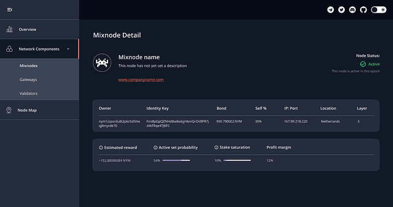Go to the Overview menu item
393x207 pixels.
click(x=28, y=29)
